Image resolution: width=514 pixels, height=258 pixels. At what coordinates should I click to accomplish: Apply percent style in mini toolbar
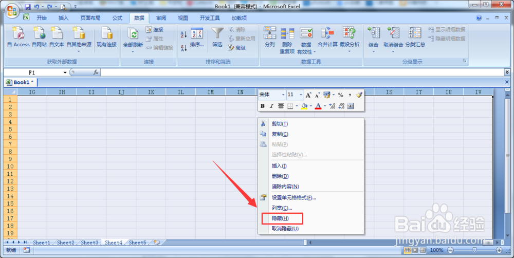point(341,95)
